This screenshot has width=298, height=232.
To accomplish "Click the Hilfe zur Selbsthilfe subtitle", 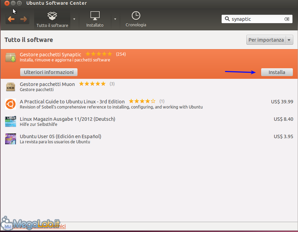I will (x=38, y=125).
